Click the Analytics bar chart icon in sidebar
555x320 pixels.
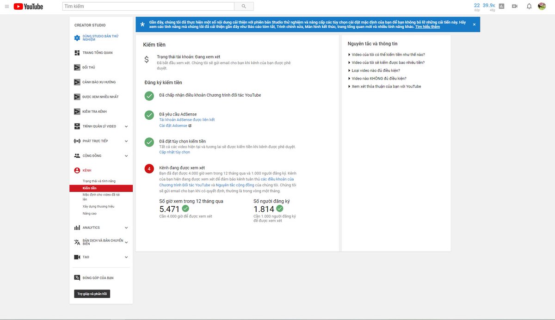click(77, 228)
